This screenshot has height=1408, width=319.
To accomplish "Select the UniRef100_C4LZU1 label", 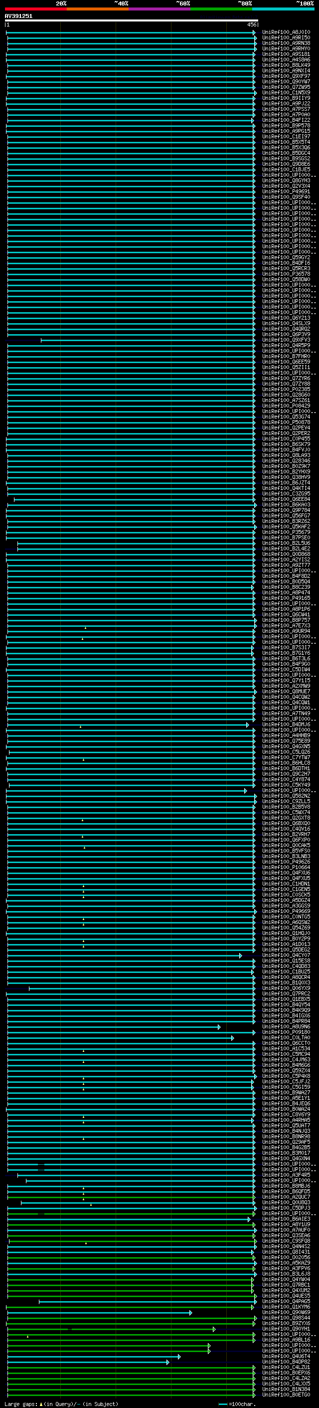I will [286, 1367].
